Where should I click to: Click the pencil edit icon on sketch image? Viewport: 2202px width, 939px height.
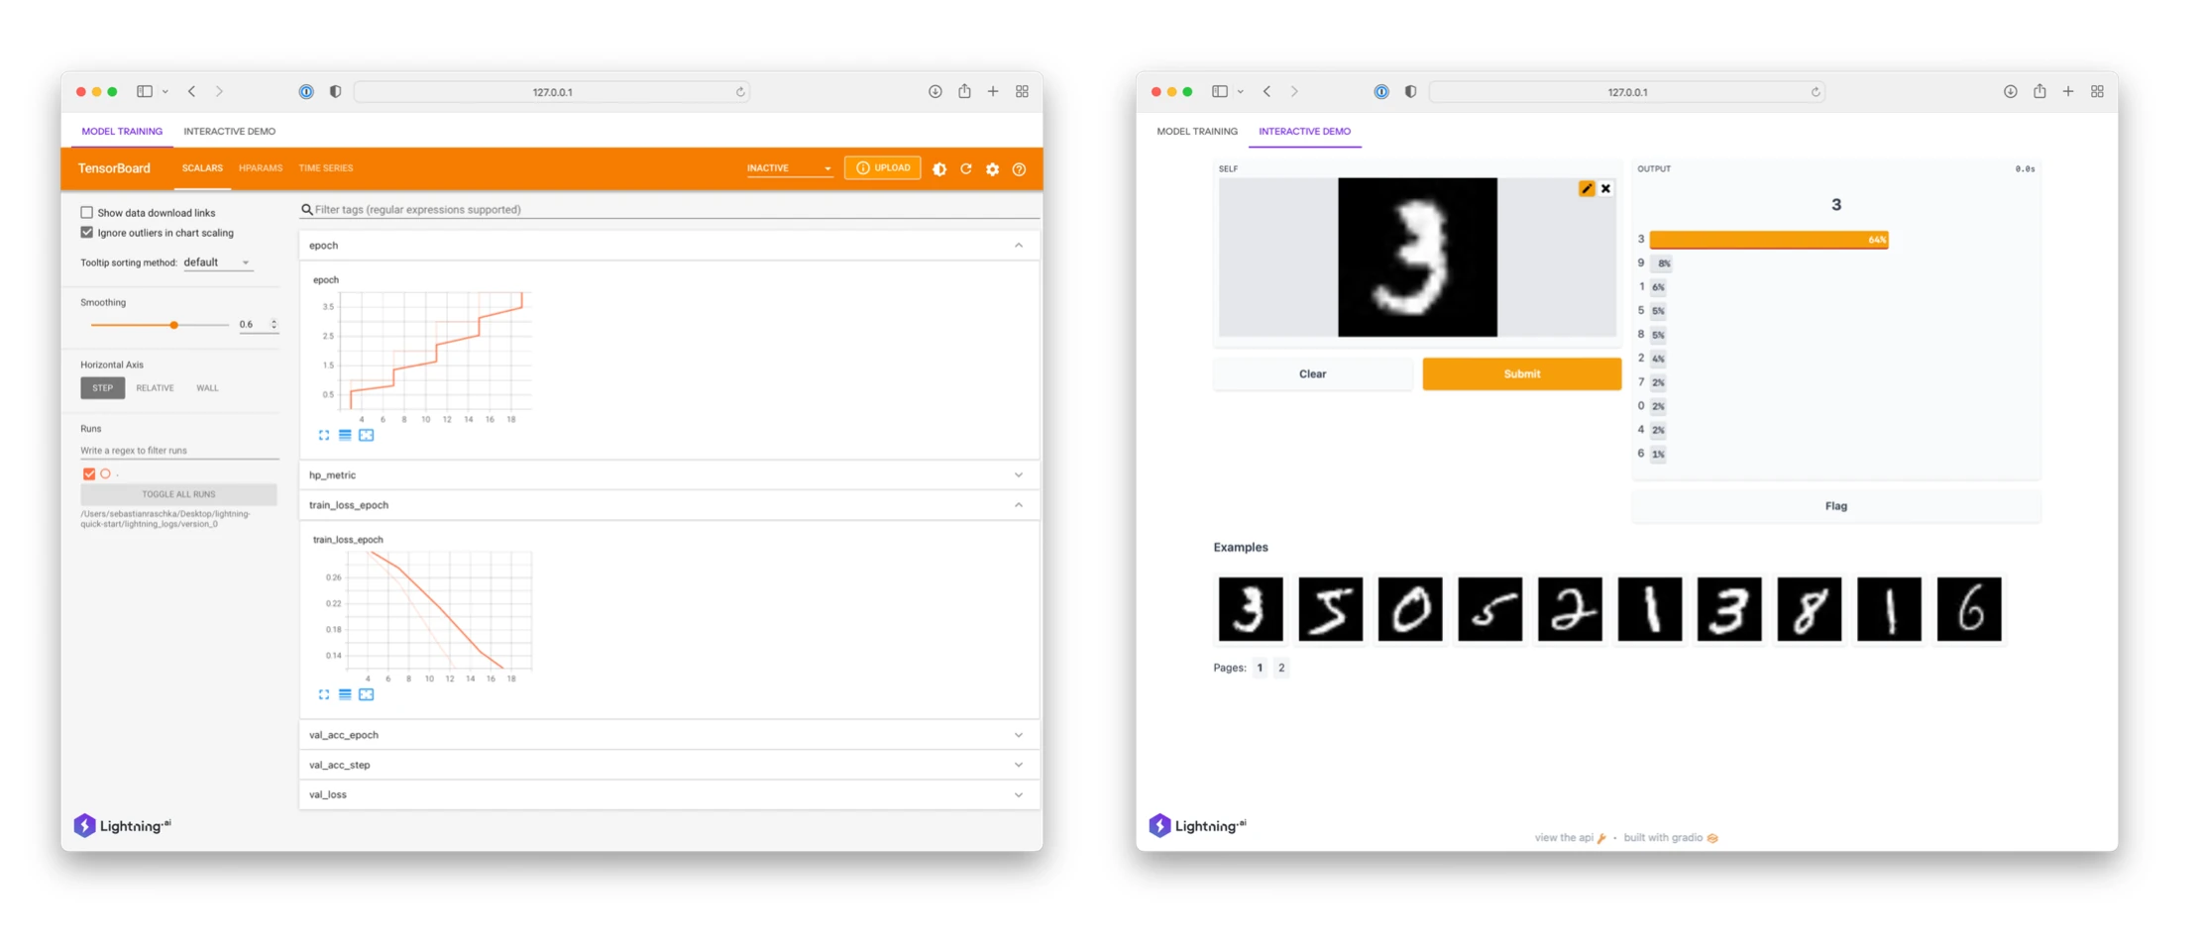pos(1587,188)
